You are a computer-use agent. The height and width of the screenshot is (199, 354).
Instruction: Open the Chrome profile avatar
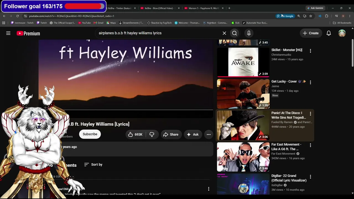343,16
